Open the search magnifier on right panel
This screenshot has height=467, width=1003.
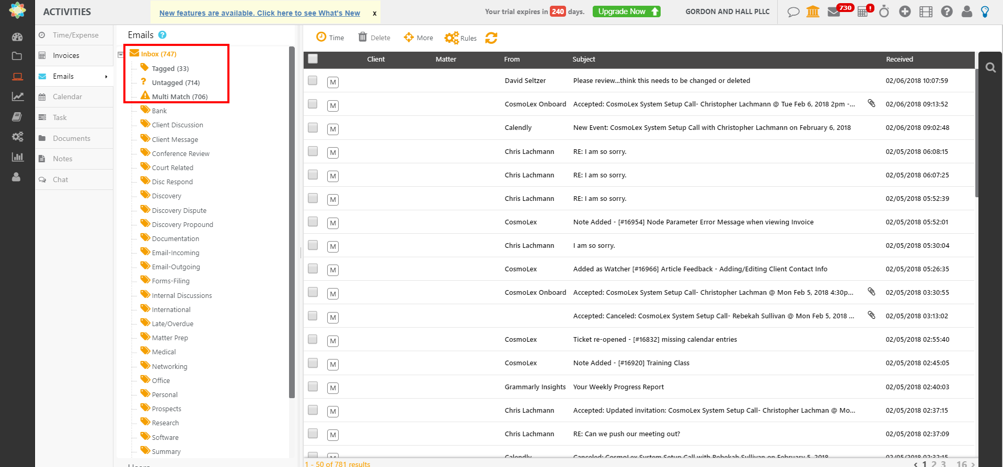click(x=990, y=67)
